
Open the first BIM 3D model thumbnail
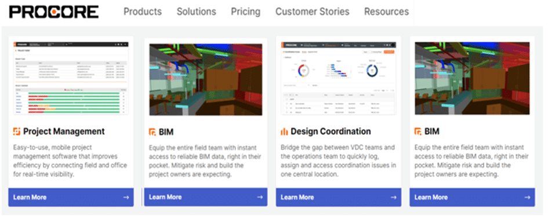206,79
